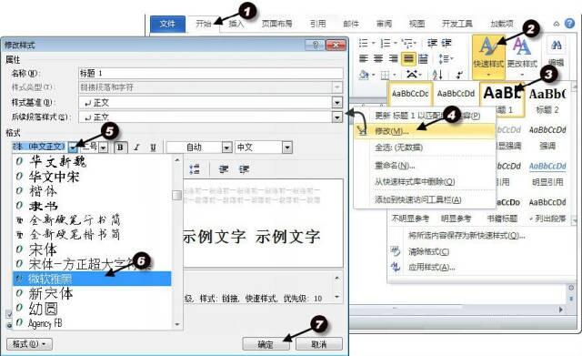Click the Bullets list icon in the ribbon
Image resolution: width=582 pixels, height=356 pixels.
364,44
